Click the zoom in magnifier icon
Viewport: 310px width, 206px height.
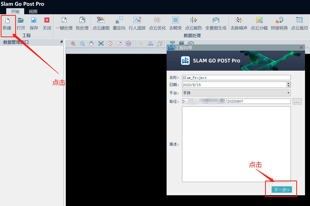click(x=73, y=43)
